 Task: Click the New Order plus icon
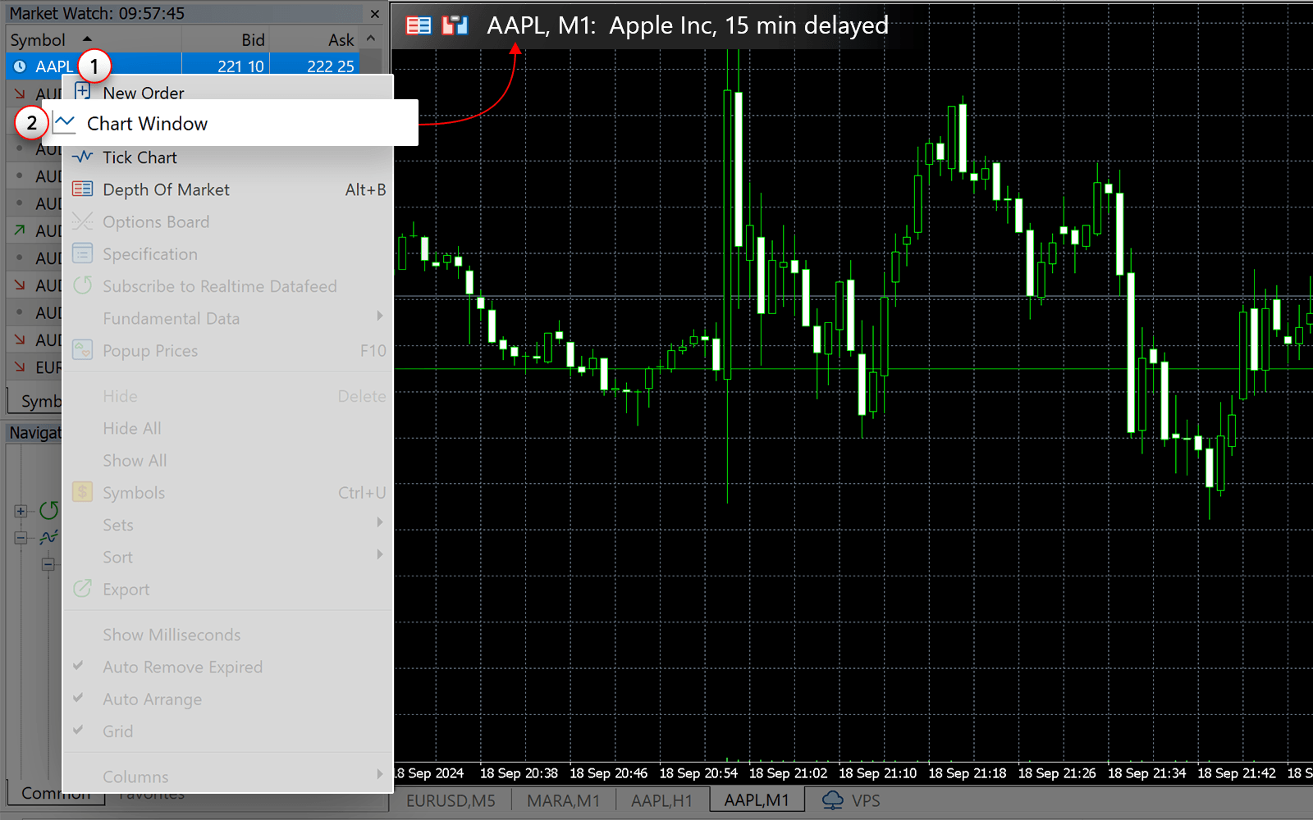pyautogui.click(x=83, y=90)
